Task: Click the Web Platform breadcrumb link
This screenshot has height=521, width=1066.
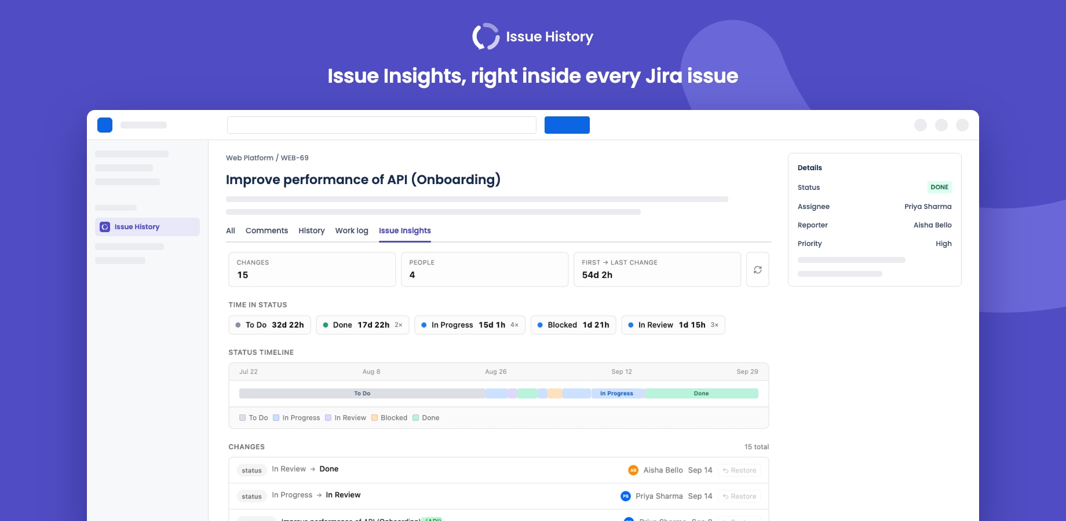Action: [x=250, y=157]
